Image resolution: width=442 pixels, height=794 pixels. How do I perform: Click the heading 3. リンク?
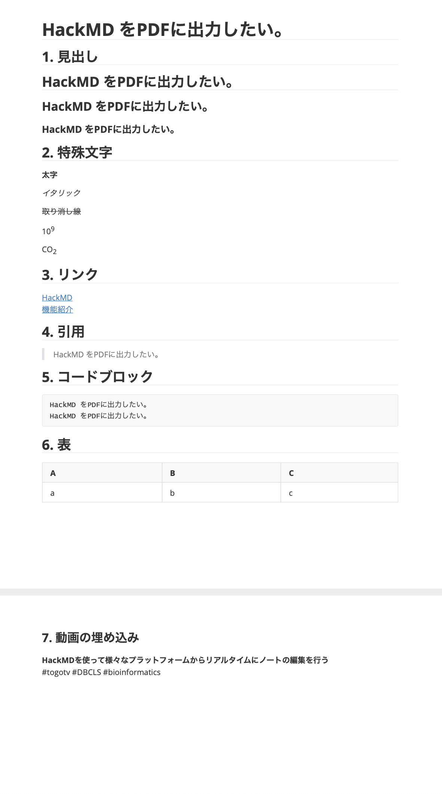point(70,275)
